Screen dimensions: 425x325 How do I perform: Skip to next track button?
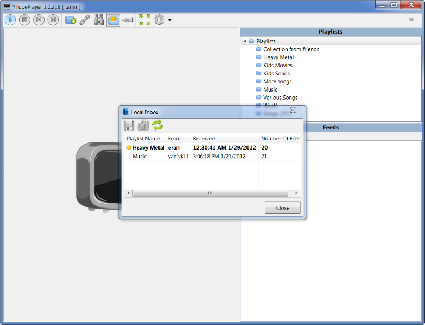point(53,20)
